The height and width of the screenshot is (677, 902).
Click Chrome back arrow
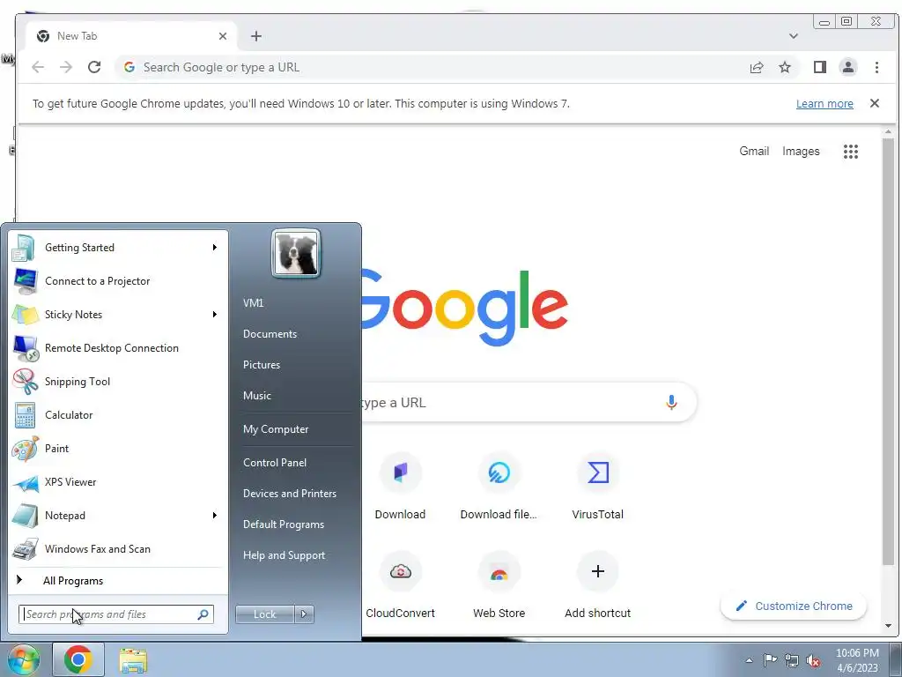pyautogui.click(x=38, y=67)
